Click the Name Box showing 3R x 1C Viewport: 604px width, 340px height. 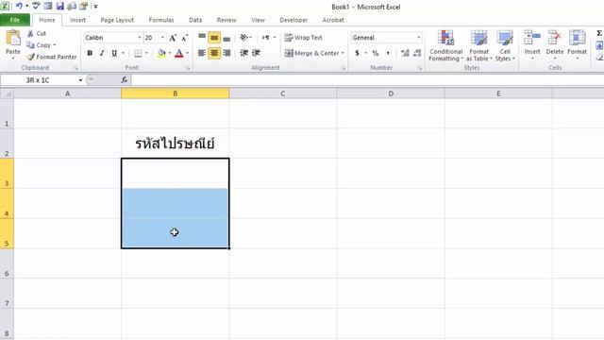[x=38, y=80]
